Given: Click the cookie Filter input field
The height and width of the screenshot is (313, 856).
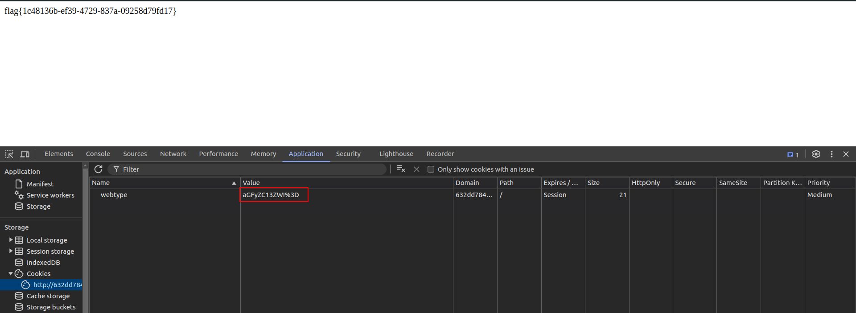Looking at the screenshot, I should 247,169.
